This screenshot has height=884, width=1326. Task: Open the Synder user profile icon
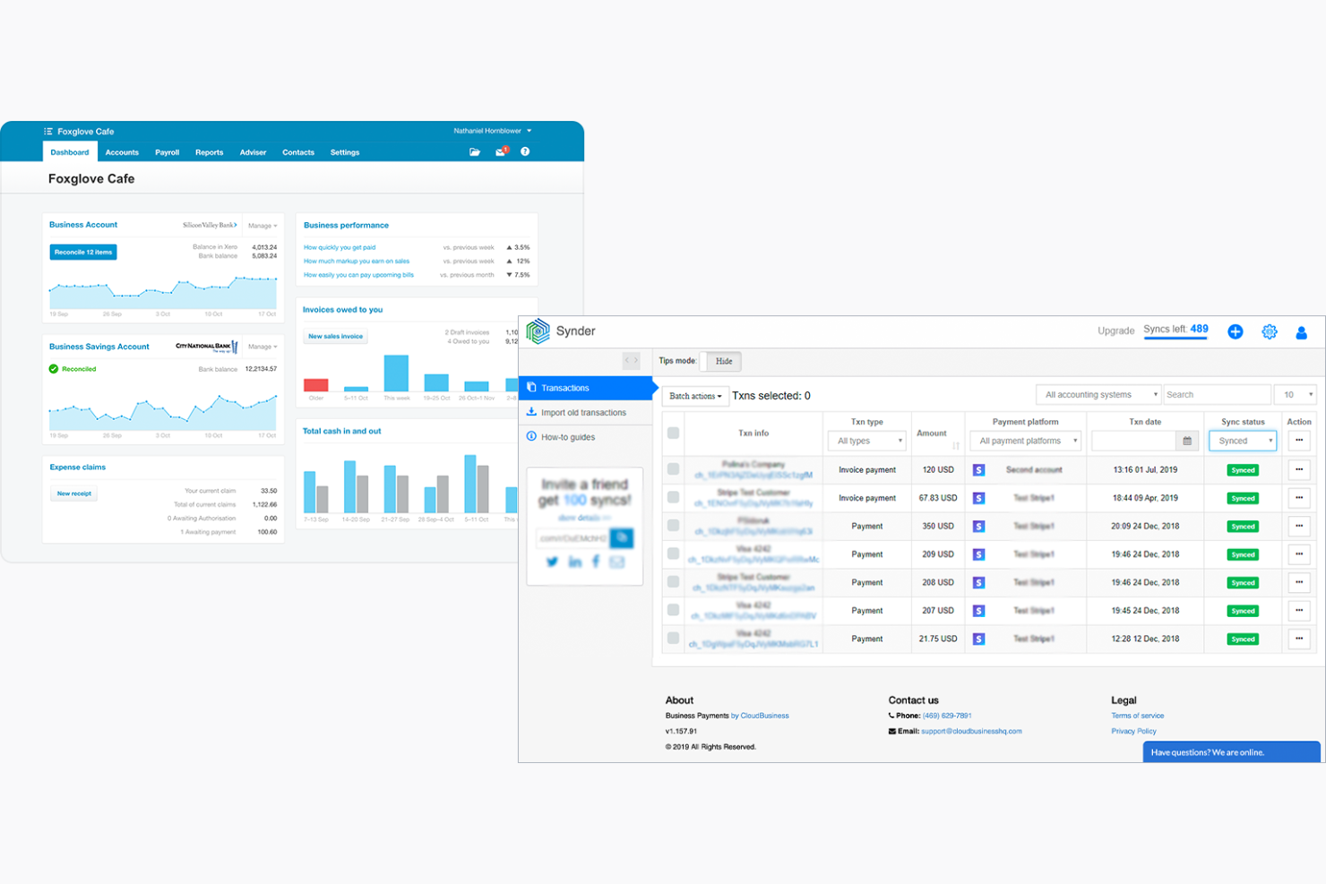click(x=1302, y=332)
